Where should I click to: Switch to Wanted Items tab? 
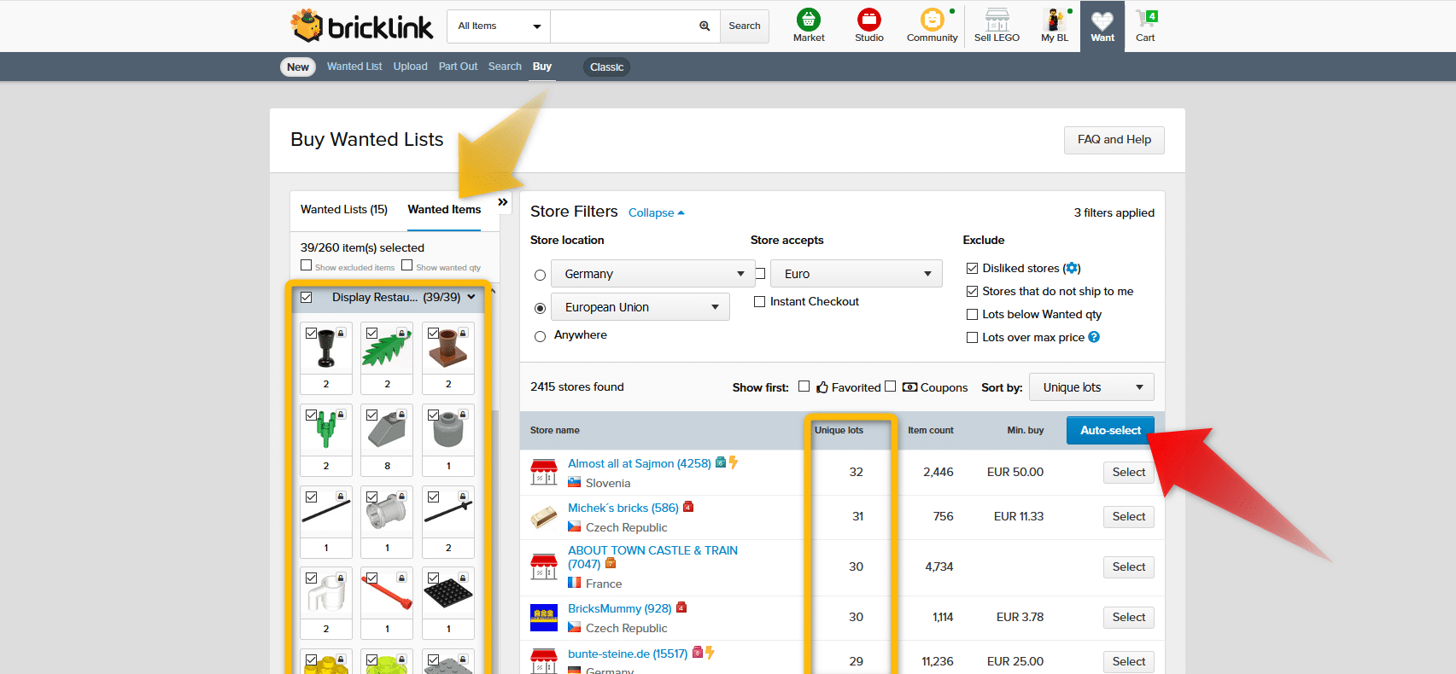(444, 209)
